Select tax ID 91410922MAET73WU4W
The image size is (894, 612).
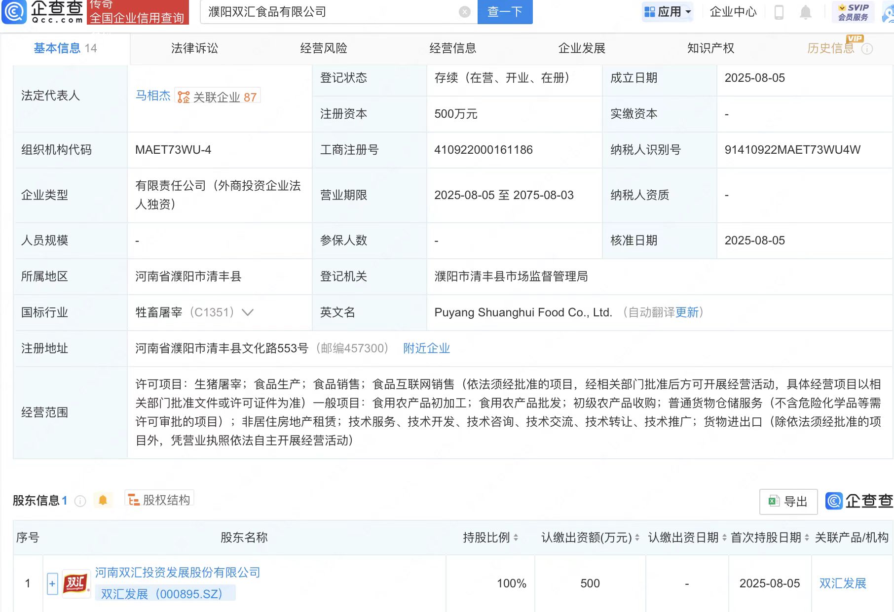[792, 150]
